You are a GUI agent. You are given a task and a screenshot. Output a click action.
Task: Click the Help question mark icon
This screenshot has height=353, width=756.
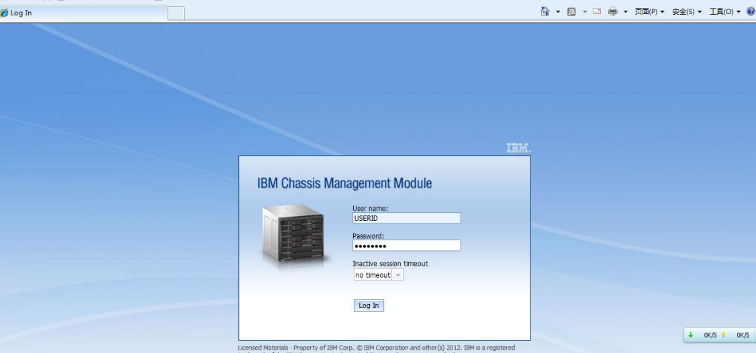point(750,11)
